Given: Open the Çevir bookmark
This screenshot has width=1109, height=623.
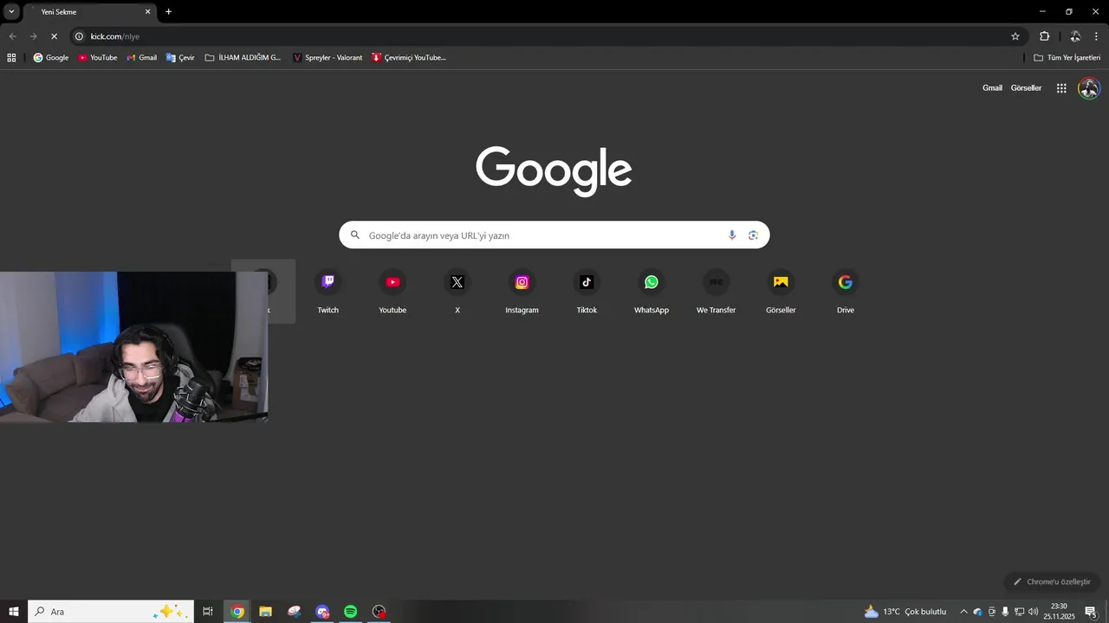Looking at the screenshot, I should click(x=180, y=58).
